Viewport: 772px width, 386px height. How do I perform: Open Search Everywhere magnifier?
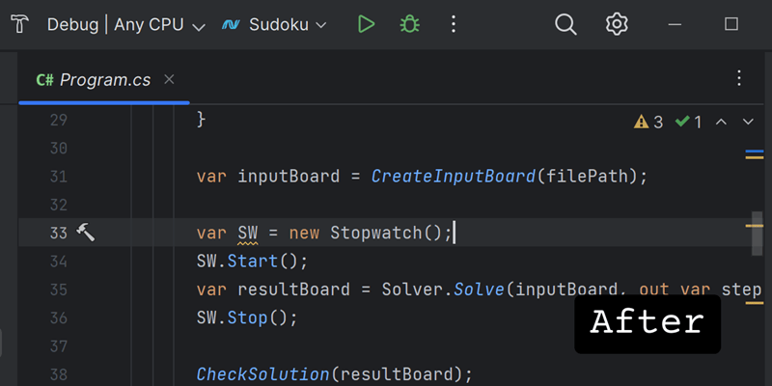(x=565, y=24)
